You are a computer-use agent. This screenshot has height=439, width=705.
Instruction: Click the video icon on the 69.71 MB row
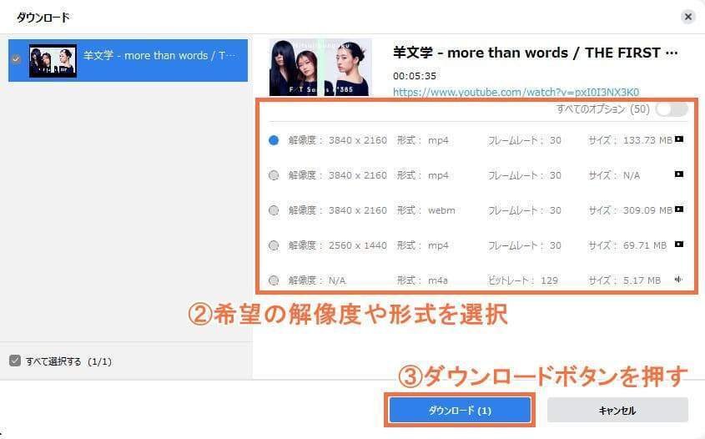pyautogui.click(x=679, y=245)
